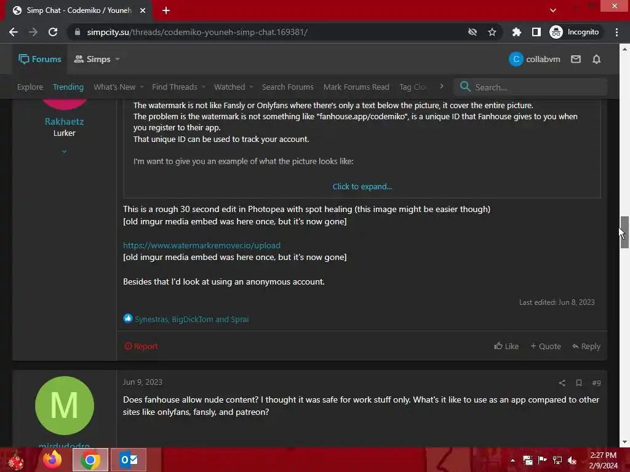The width and height of the screenshot is (630, 472).
Task: Open network tray icon
Action: tap(557, 460)
